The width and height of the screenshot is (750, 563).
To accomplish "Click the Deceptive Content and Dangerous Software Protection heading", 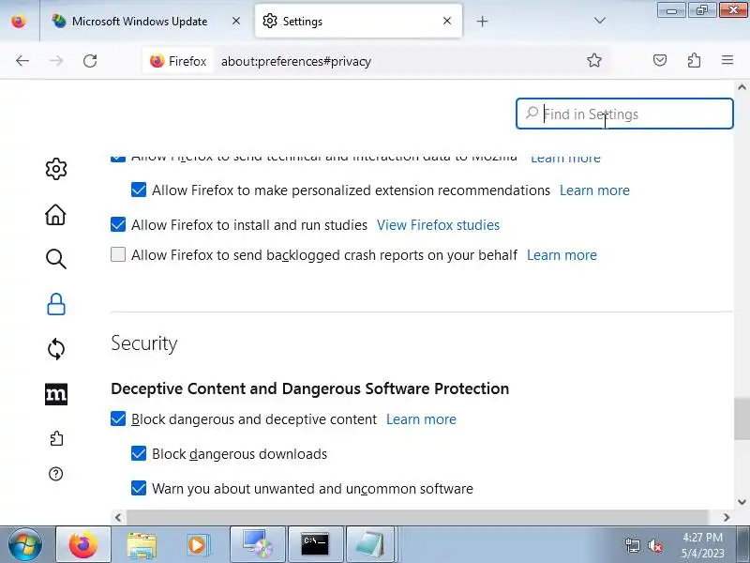I will pyautogui.click(x=310, y=388).
